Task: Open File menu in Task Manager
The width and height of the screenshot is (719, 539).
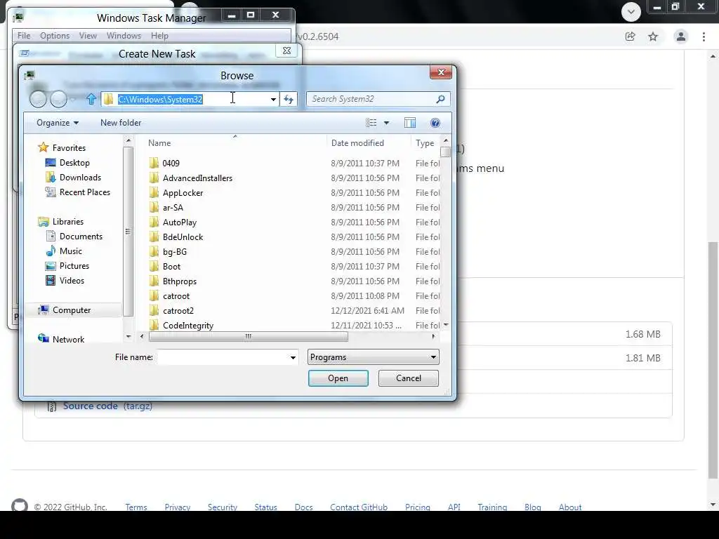Action: 24,35
